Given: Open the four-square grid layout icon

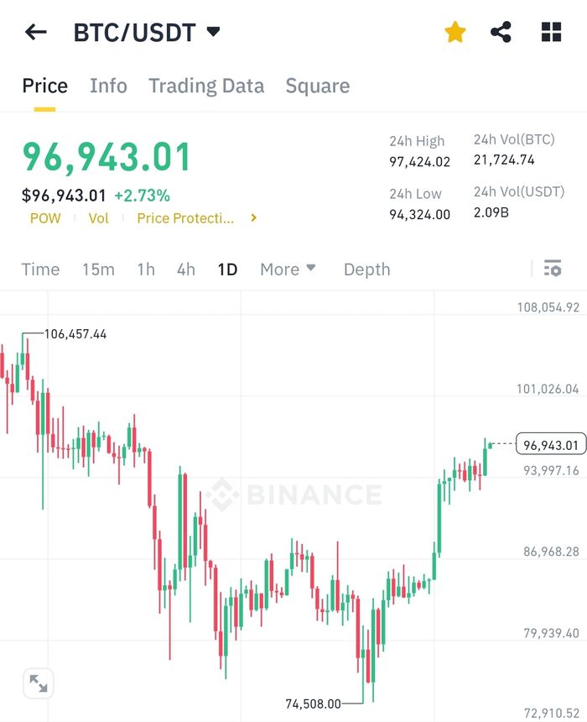Looking at the screenshot, I should tap(551, 33).
